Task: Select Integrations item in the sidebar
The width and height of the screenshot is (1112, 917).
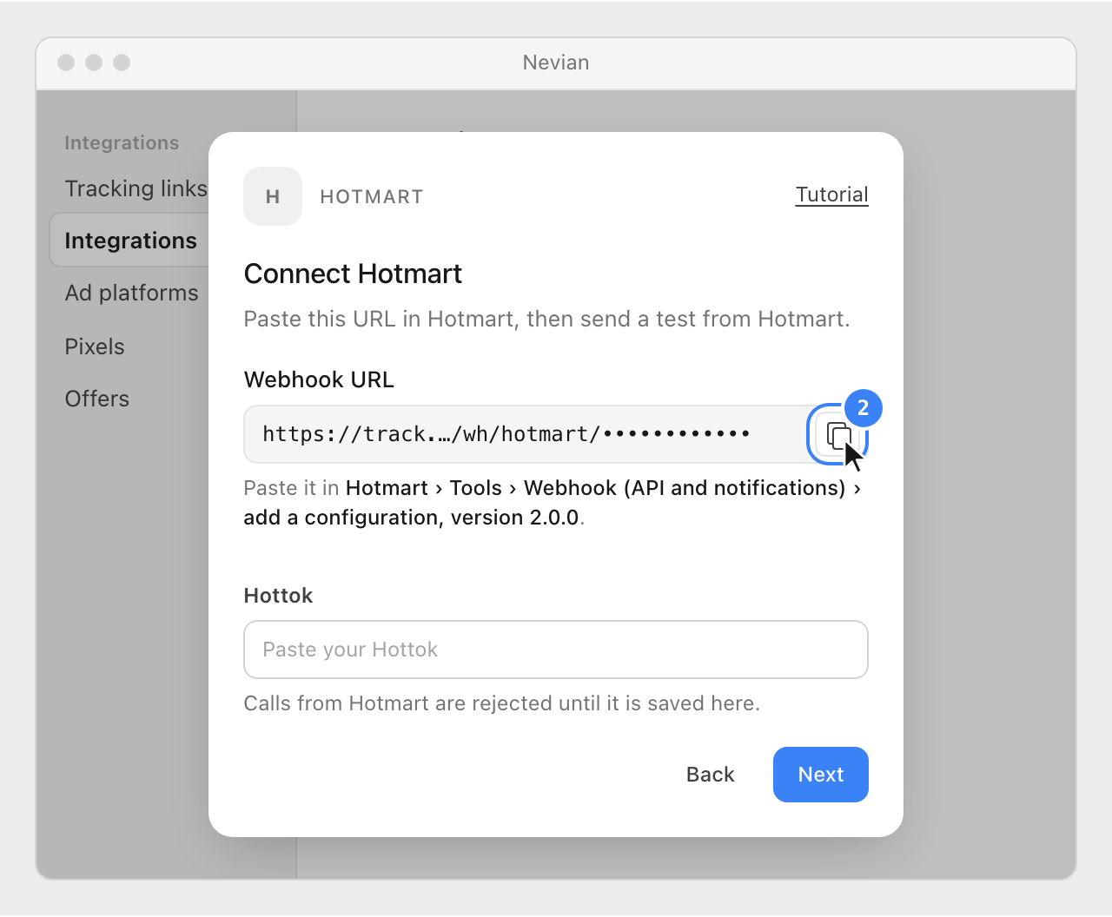Action: click(130, 241)
